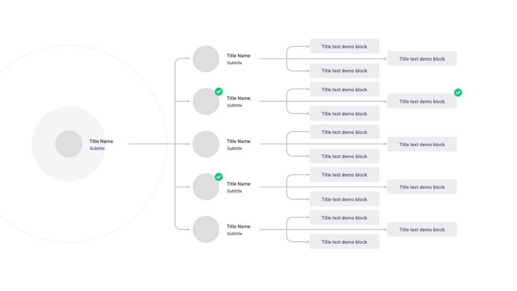Open the topmost Title text demo block
This screenshot has width=517, height=291.
point(344,46)
